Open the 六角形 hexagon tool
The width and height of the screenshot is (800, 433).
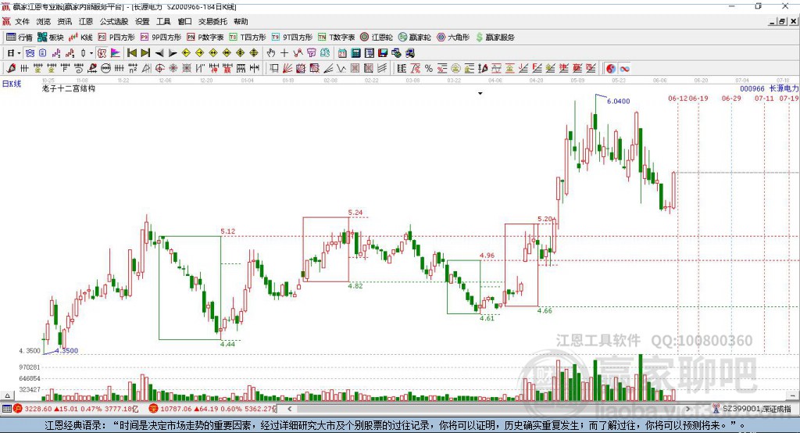pyautogui.click(x=453, y=38)
